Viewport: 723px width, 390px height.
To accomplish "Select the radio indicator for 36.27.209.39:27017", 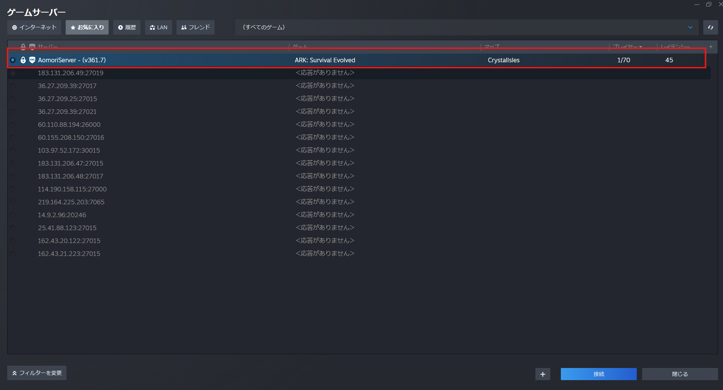I will click(13, 86).
